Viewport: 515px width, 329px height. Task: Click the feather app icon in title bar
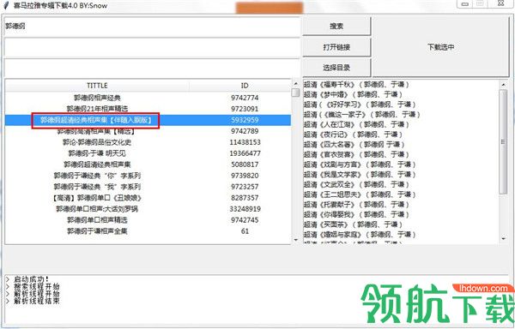[x=6, y=5]
